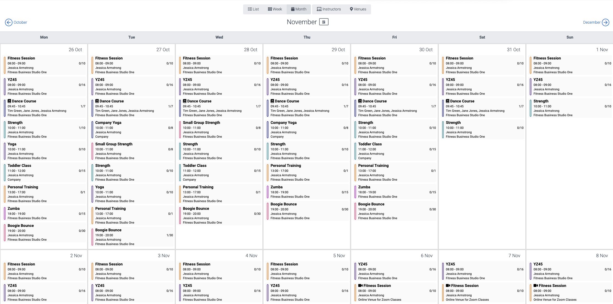Open the Strength class on 1 Nov
613x304 pixels.
pos(541,101)
